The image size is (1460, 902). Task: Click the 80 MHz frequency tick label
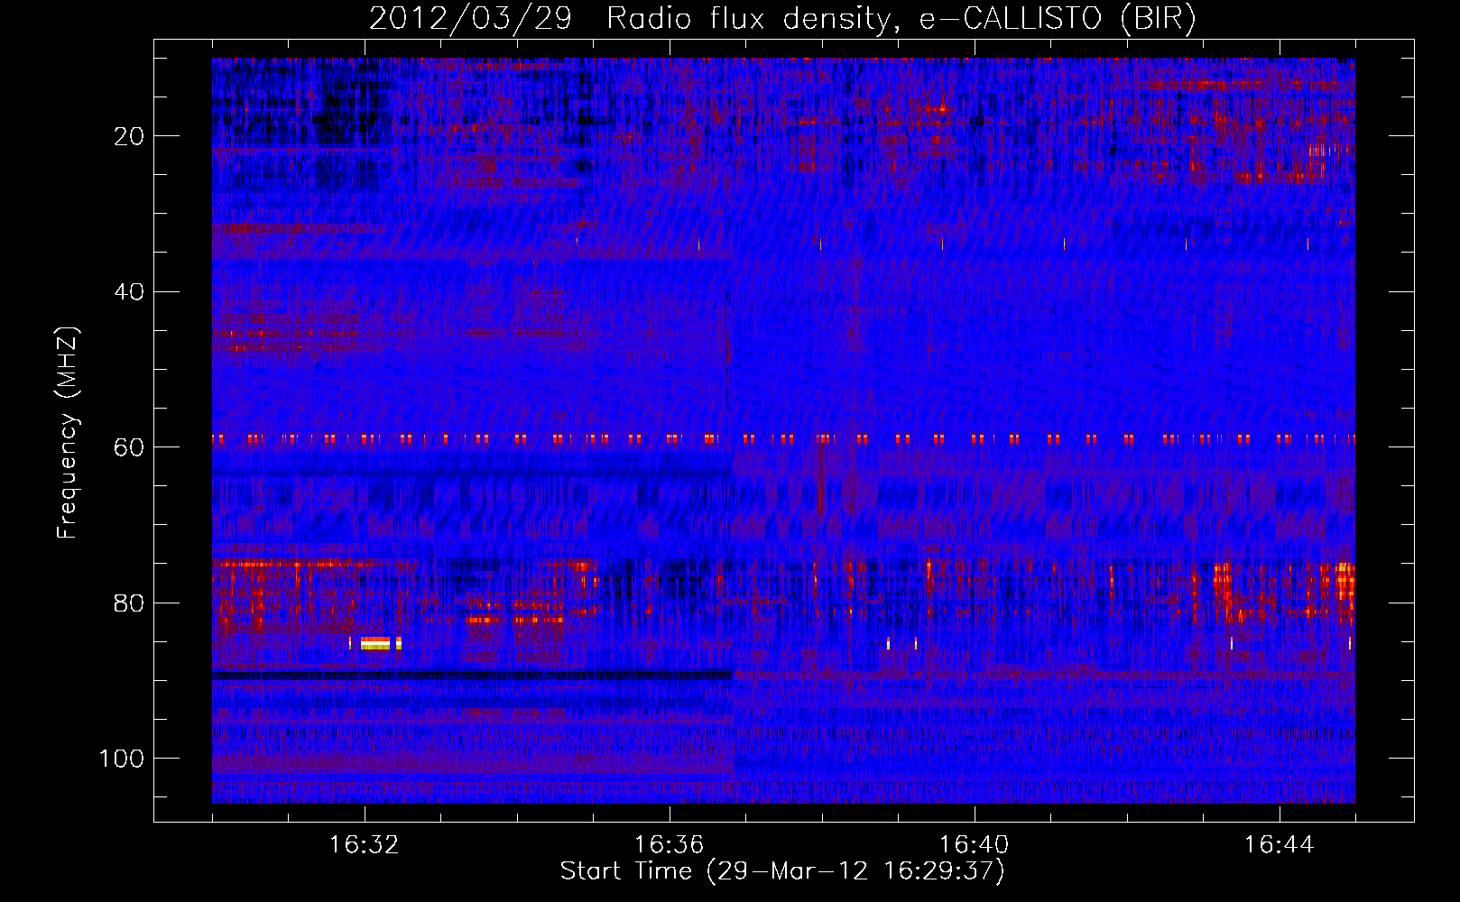[x=129, y=603]
